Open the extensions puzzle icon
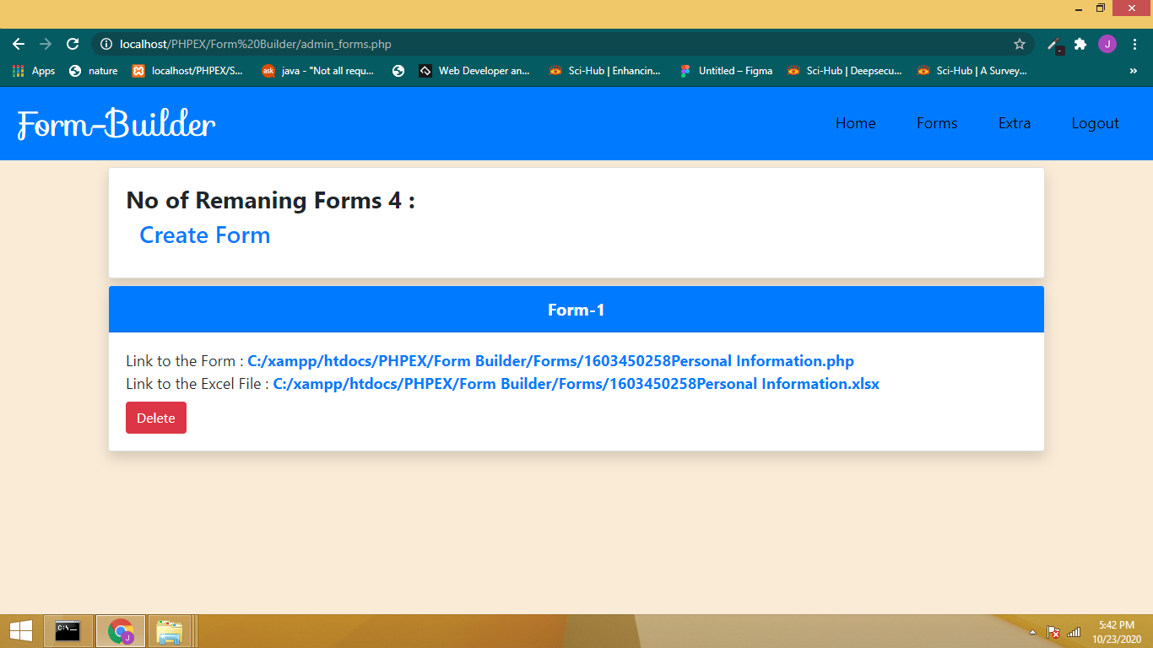This screenshot has height=648, width=1153. click(x=1080, y=44)
